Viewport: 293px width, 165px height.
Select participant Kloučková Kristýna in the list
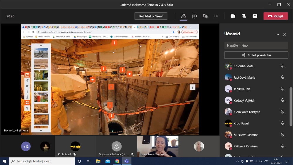point(247,112)
